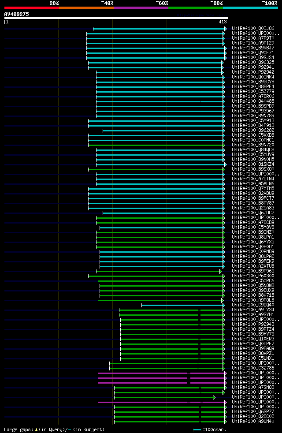Go to UniRef100_Q6ZDC2 entry
Viewport: 282px width, 433px height.
(253, 213)
